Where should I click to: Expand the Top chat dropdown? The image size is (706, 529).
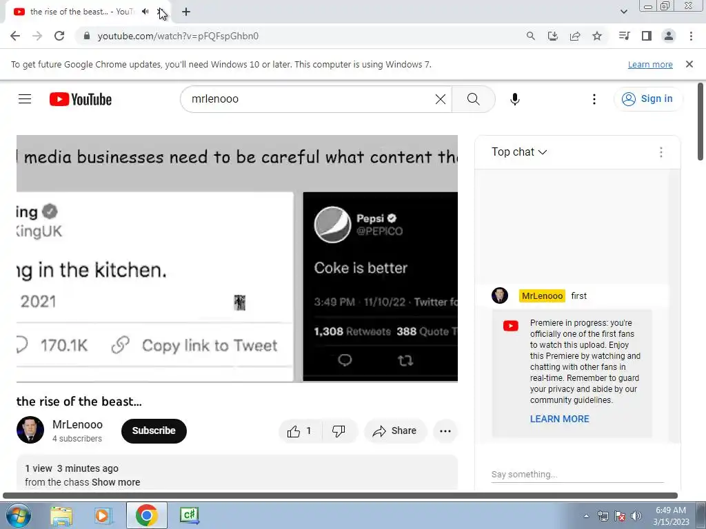click(x=519, y=152)
